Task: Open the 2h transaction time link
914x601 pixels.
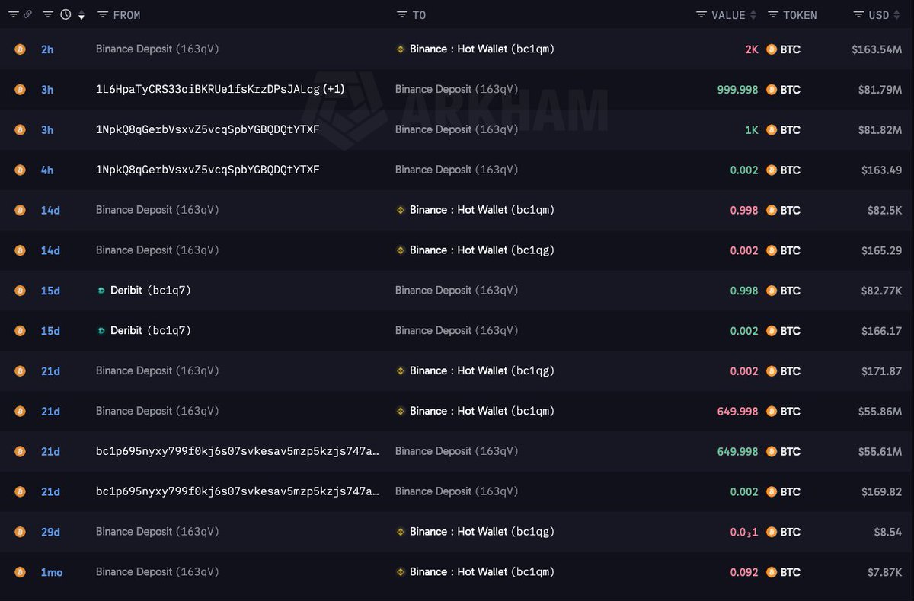Action: pyautogui.click(x=47, y=49)
